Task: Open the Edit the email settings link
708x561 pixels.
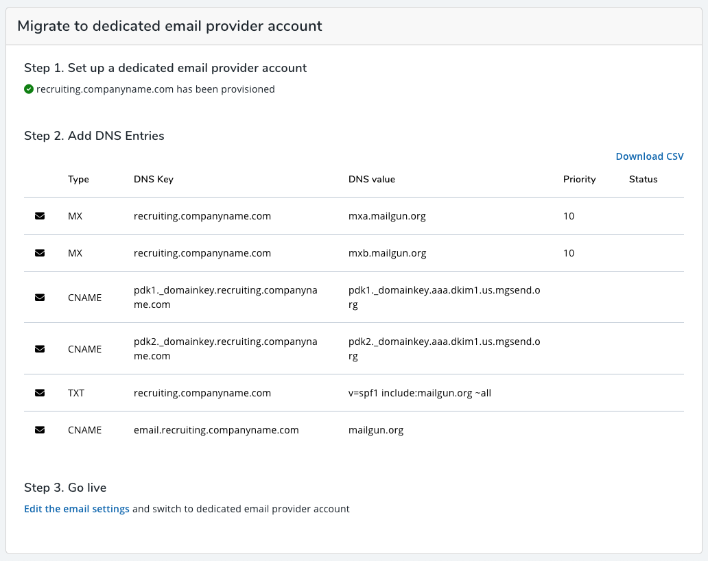Action: point(77,509)
